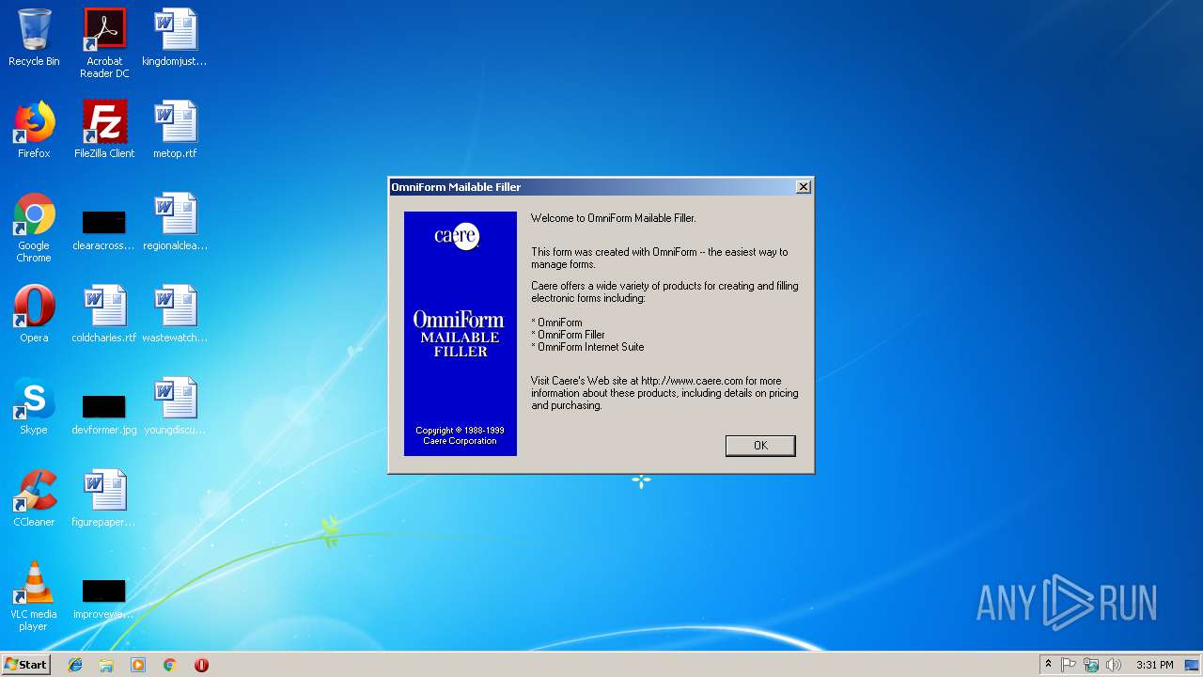Select the Opera desktop shortcut
Viewport: 1203px width, 677px height.
tap(34, 314)
